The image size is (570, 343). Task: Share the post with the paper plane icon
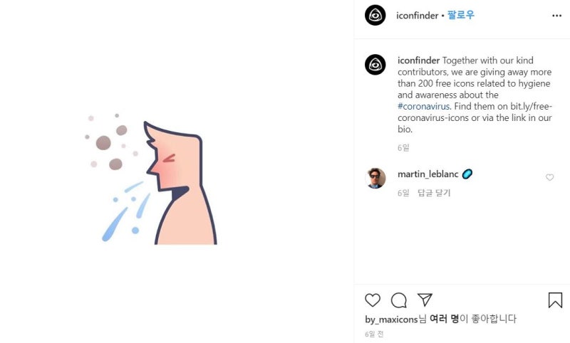click(425, 300)
